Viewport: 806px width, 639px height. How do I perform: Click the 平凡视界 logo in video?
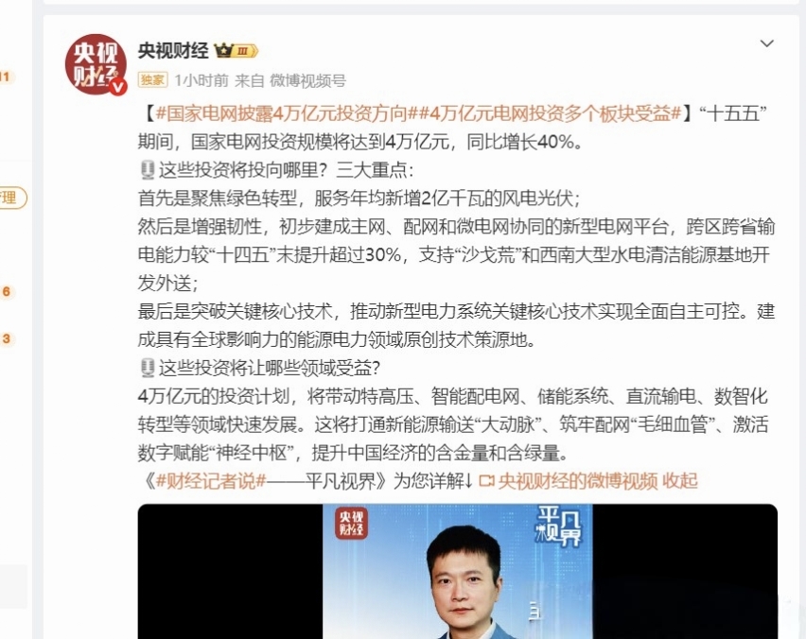click(x=558, y=527)
